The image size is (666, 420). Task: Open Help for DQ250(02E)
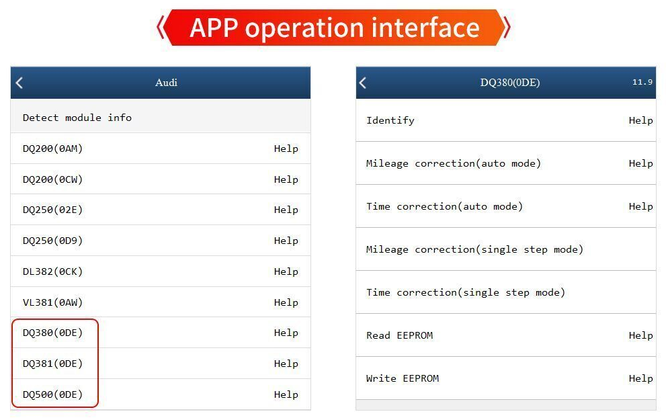pos(286,210)
